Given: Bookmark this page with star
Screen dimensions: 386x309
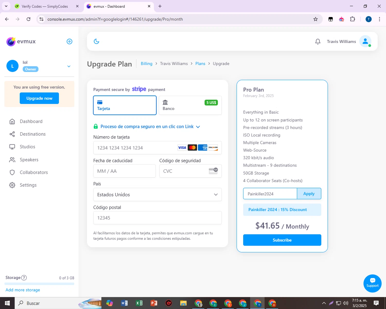Looking at the screenshot, I should pyautogui.click(x=315, y=19).
